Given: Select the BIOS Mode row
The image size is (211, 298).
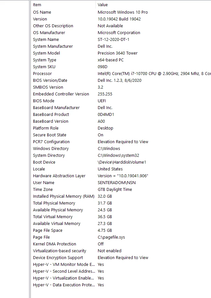Looking at the screenshot, I should [44, 101].
